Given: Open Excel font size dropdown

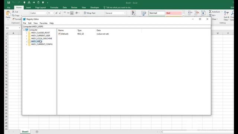Looking at the screenshot, I should pyautogui.click(x=53, y=13).
